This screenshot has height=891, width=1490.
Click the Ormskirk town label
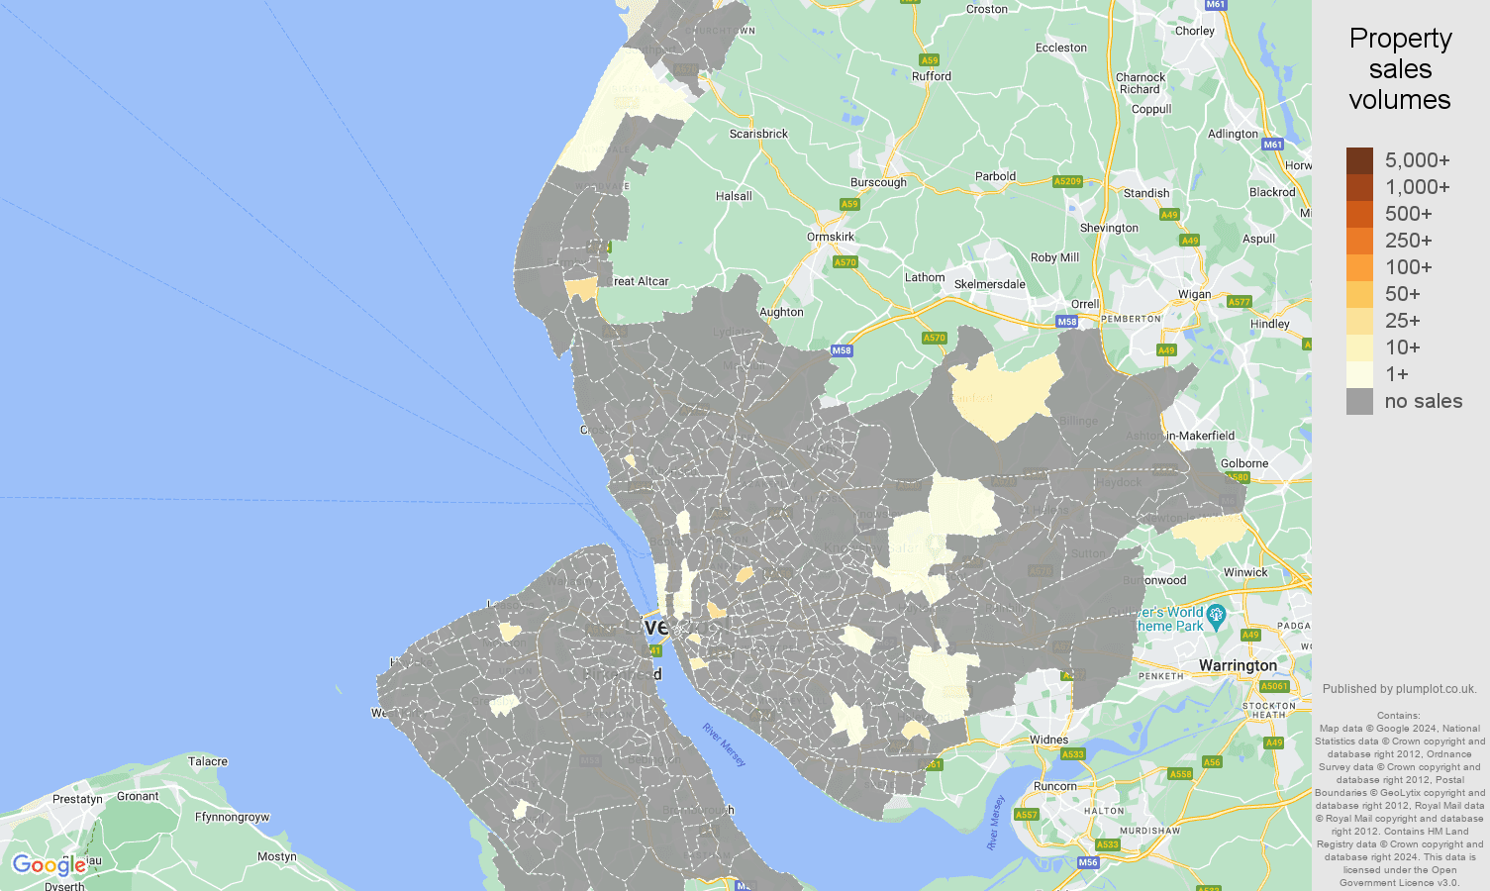831,237
